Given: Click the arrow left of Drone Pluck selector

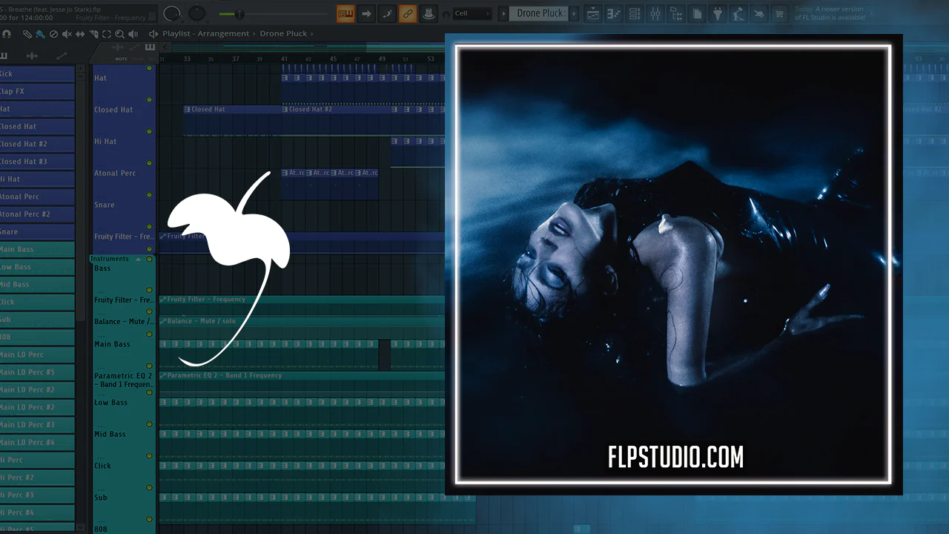Looking at the screenshot, I should [503, 13].
